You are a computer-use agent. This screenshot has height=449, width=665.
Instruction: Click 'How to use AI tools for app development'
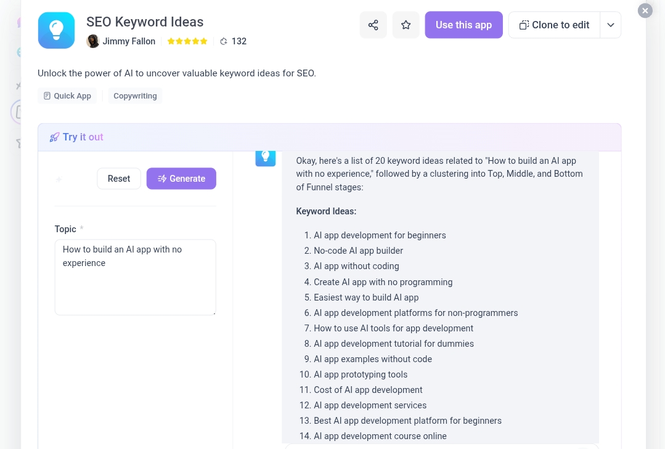(394, 328)
